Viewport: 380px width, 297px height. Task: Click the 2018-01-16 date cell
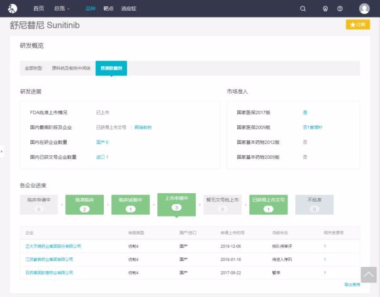[x=231, y=259]
